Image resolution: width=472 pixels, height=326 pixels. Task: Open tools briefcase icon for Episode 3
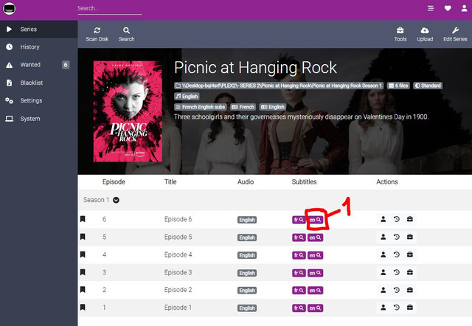[410, 272]
